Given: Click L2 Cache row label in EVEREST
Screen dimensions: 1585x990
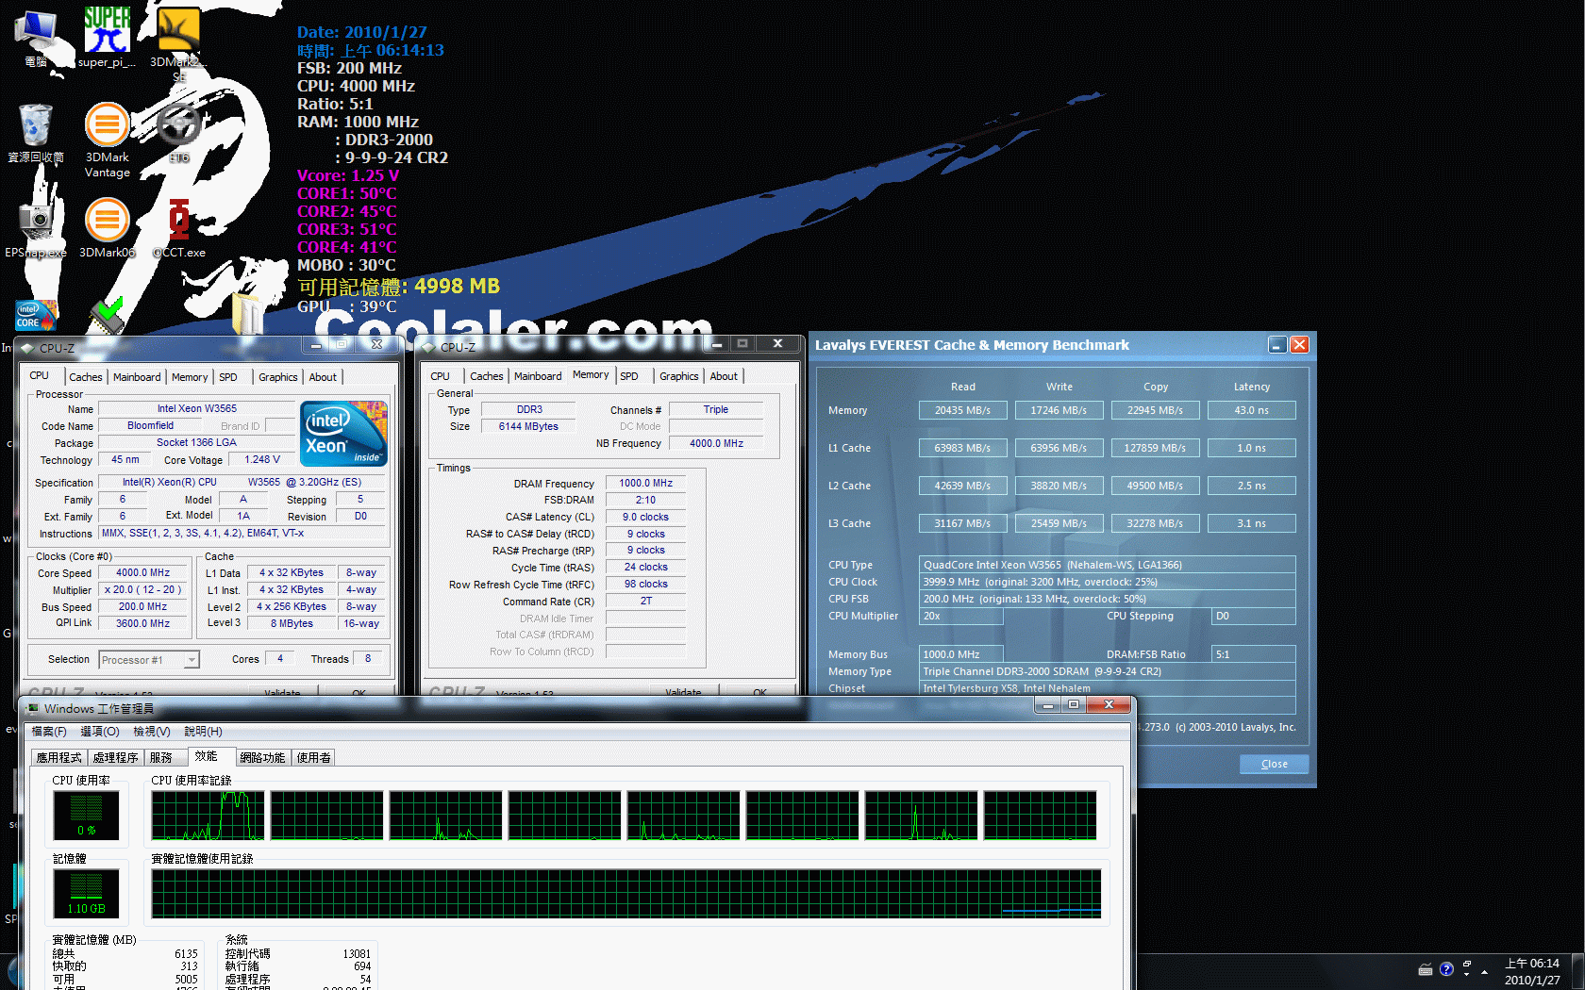Looking at the screenshot, I should (849, 486).
